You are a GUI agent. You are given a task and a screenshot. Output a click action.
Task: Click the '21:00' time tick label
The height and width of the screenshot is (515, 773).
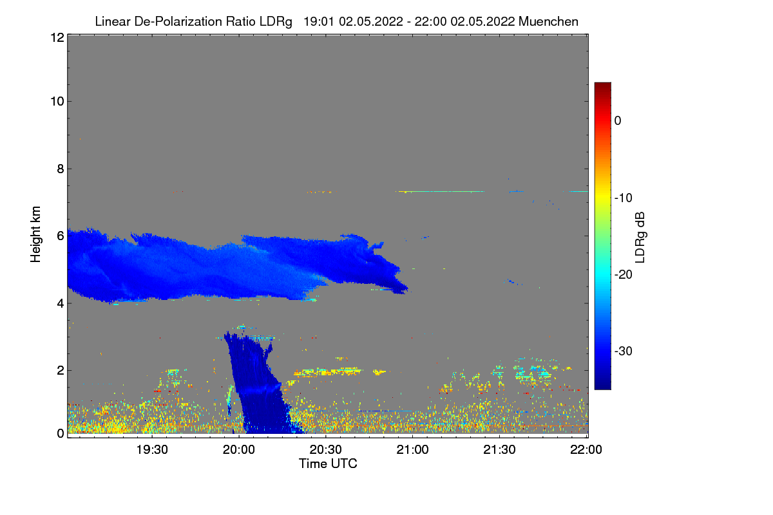413,449
